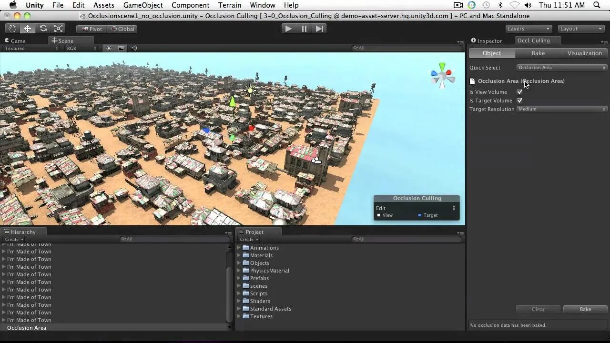Click the Hierarchy search field
610x343 pixels.
click(174, 239)
